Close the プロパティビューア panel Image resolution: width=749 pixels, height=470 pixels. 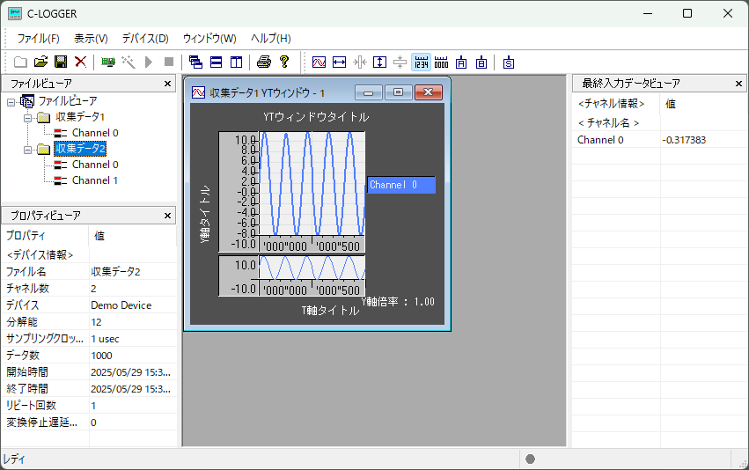[168, 215]
